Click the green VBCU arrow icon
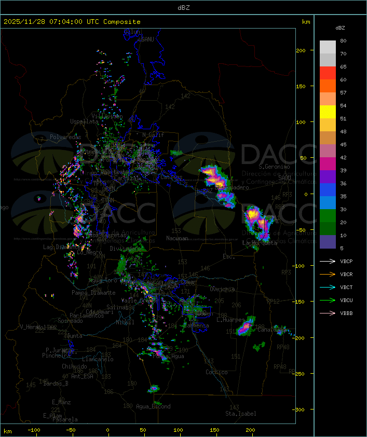The image size is (367, 437). tap(328, 300)
